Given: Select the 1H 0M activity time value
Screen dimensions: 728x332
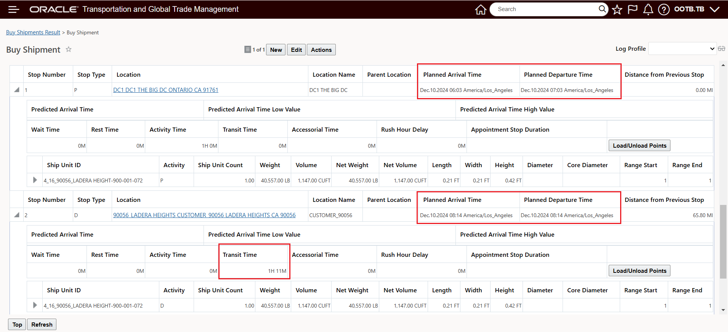Looking at the screenshot, I should [209, 146].
